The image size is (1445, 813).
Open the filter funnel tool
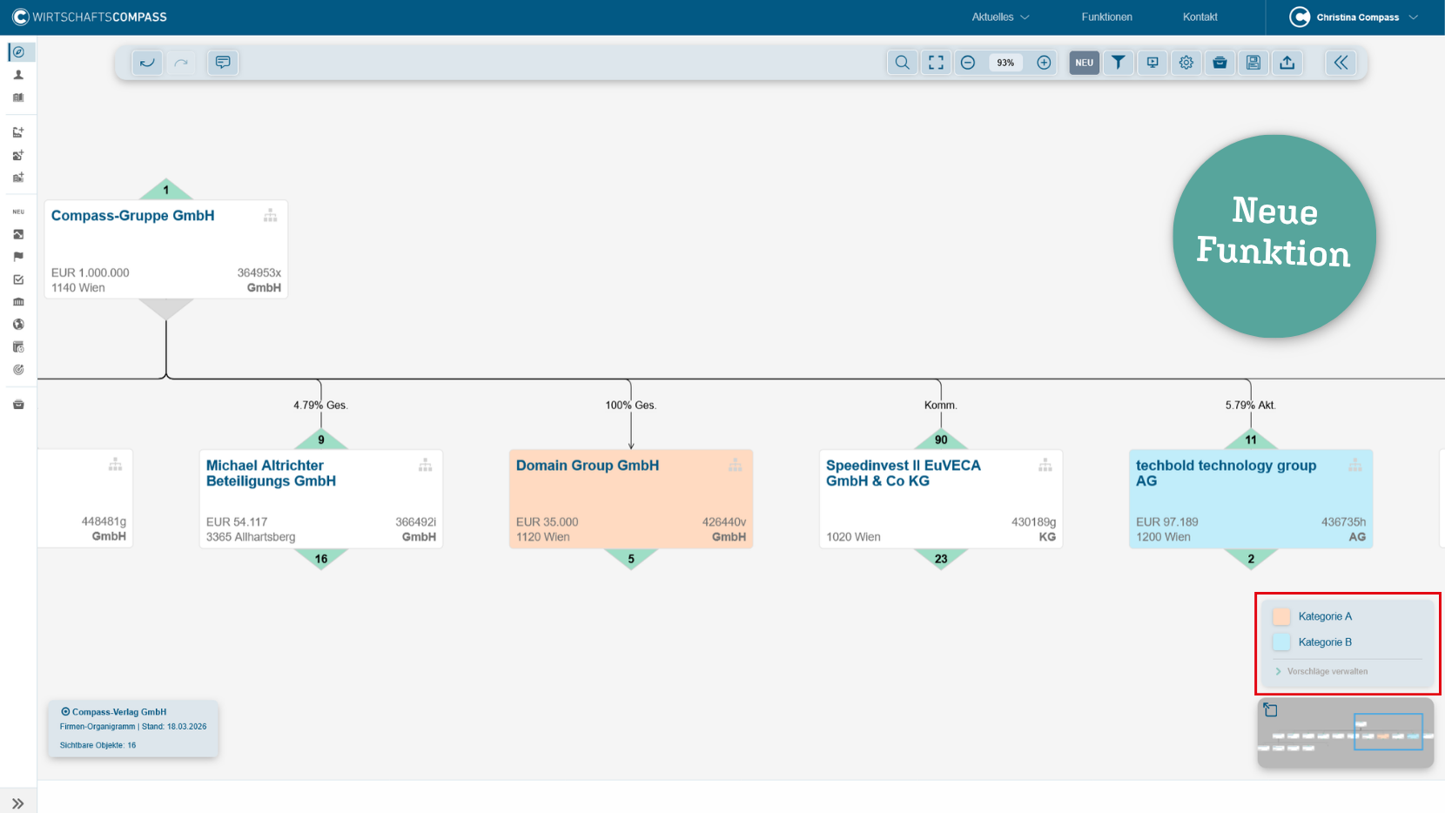point(1118,63)
